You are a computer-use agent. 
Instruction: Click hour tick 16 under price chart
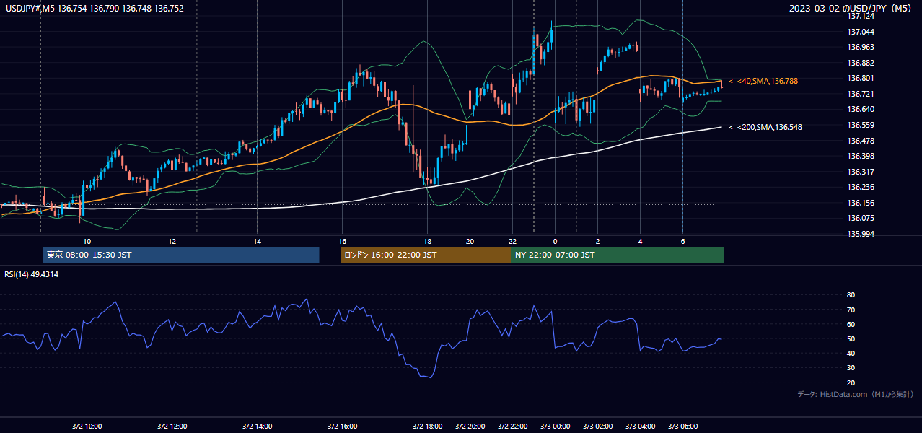coord(342,241)
